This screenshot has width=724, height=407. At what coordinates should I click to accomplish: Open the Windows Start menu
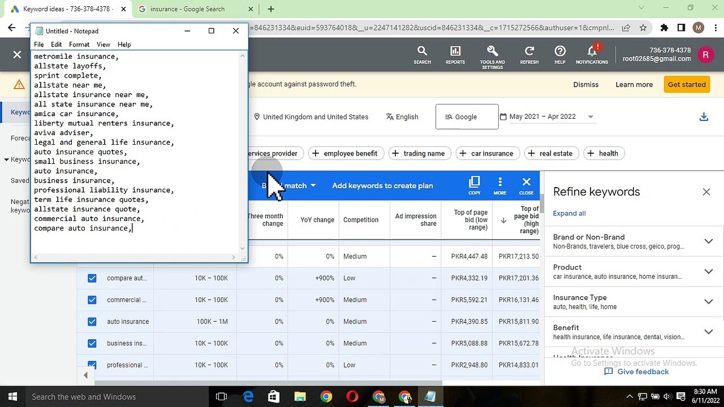pos(12,397)
